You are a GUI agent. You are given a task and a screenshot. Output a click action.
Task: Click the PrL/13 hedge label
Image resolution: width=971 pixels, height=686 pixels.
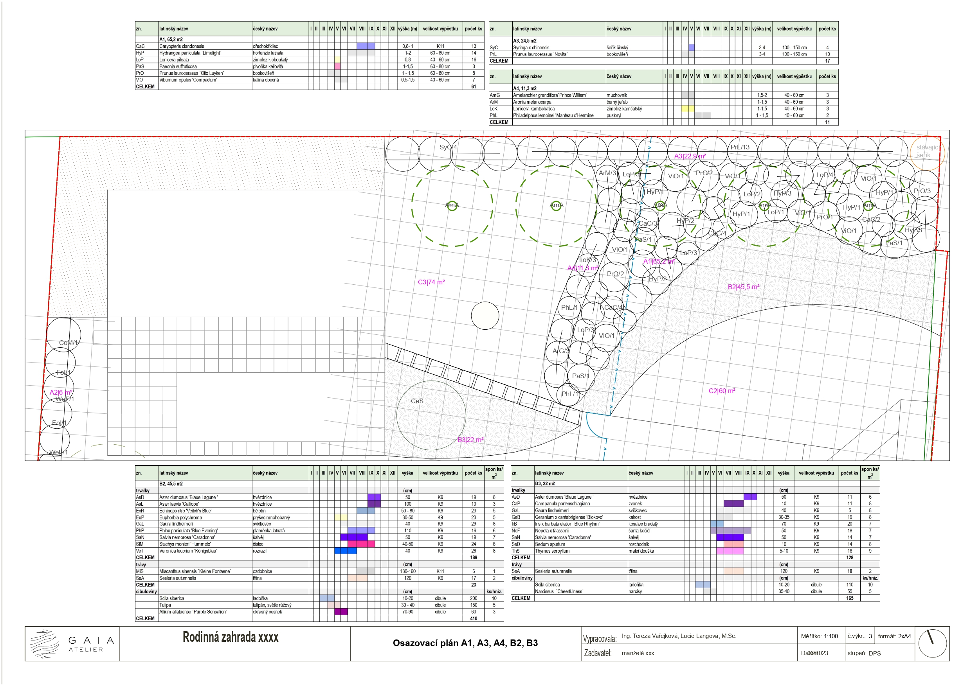(x=740, y=147)
